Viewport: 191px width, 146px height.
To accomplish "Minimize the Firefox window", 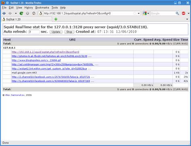I will pos(175,3).
